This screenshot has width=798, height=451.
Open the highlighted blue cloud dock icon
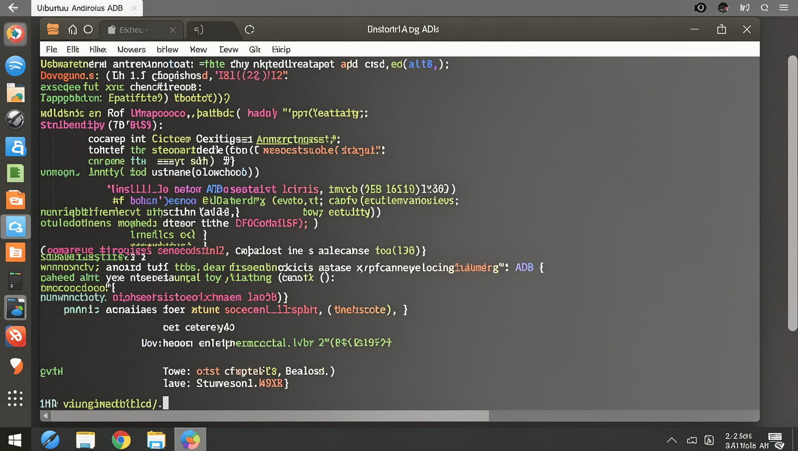(15, 227)
